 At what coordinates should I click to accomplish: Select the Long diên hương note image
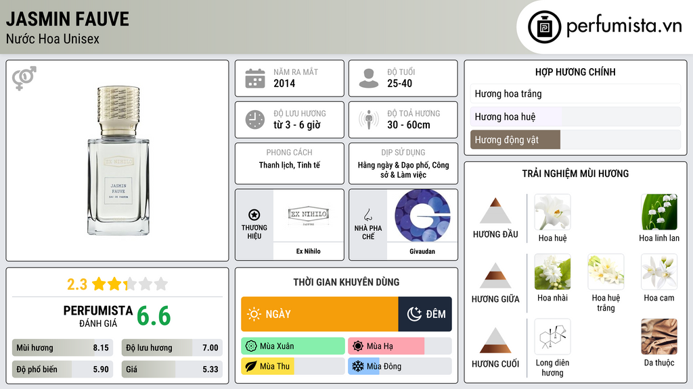[552, 336]
